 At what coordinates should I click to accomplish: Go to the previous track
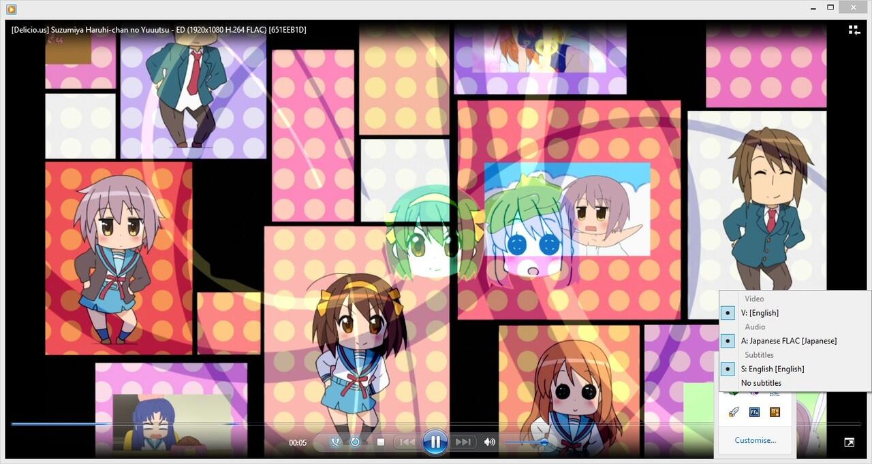(x=407, y=442)
